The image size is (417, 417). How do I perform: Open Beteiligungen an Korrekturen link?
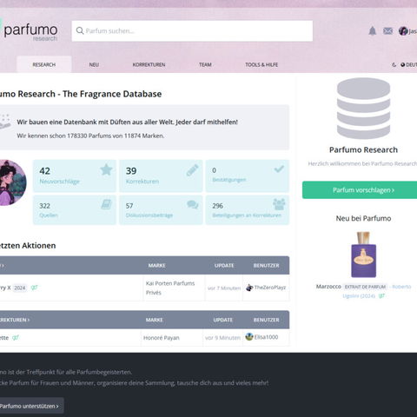point(247,215)
